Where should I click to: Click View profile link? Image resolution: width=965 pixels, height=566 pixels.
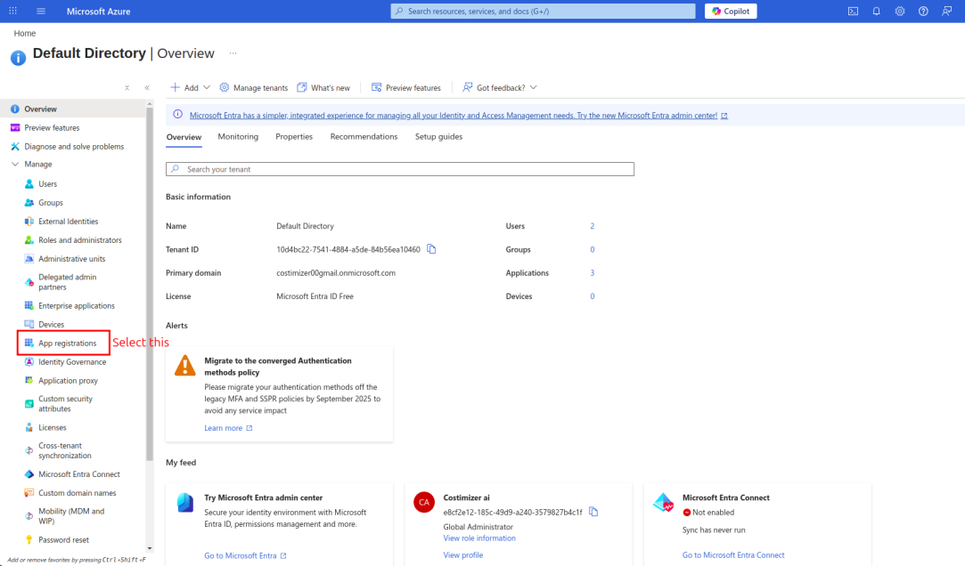point(462,555)
